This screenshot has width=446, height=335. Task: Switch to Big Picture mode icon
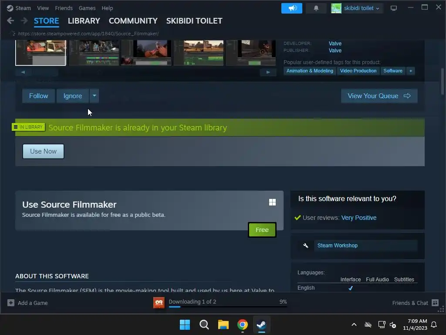(x=394, y=8)
